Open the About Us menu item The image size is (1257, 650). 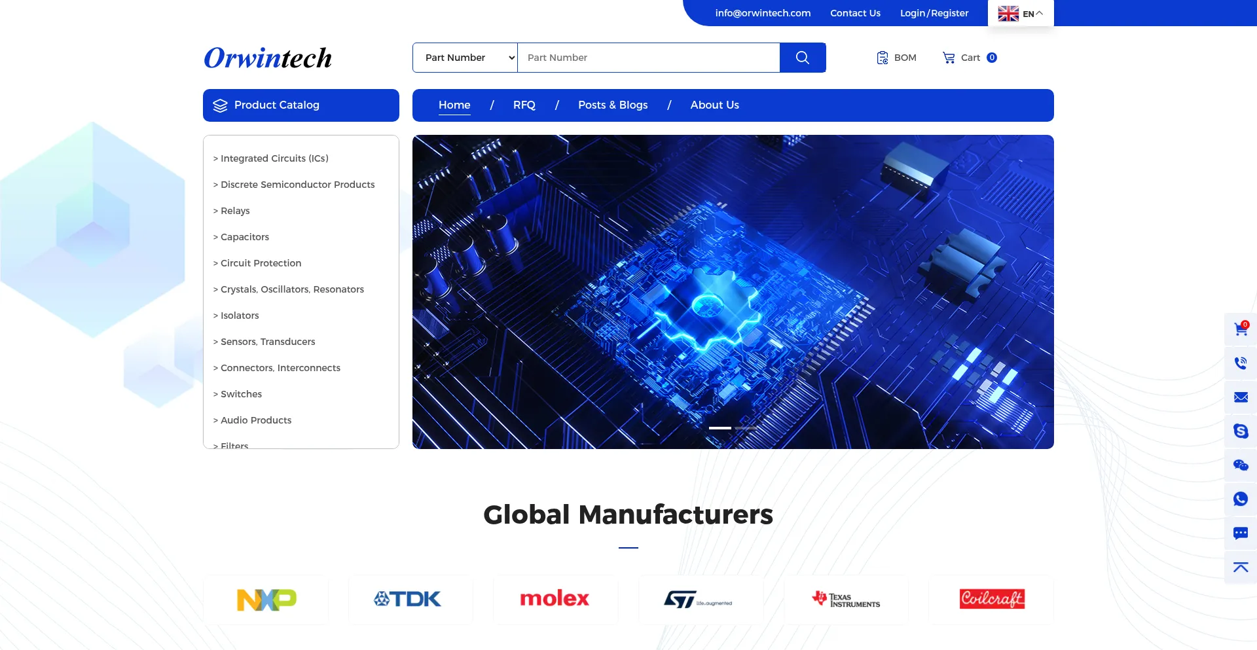(715, 105)
